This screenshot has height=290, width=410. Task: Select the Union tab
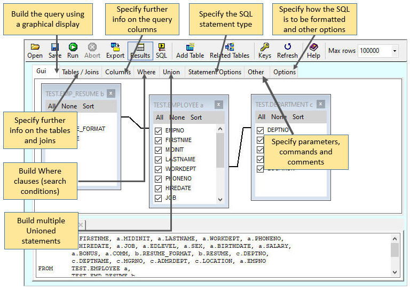tap(171, 72)
